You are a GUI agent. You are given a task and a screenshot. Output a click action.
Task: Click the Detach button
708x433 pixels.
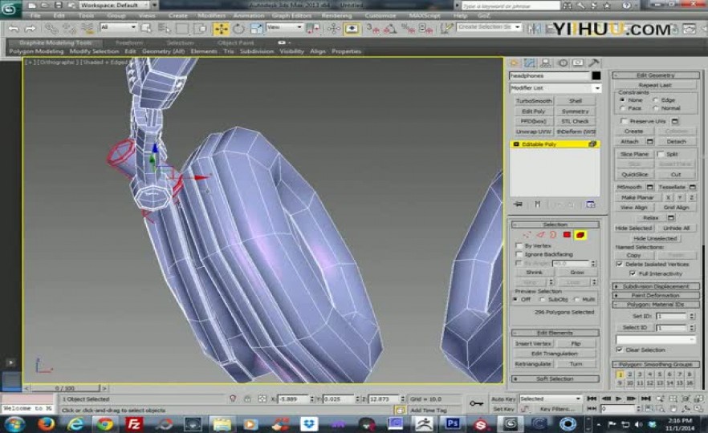[677, 142]
